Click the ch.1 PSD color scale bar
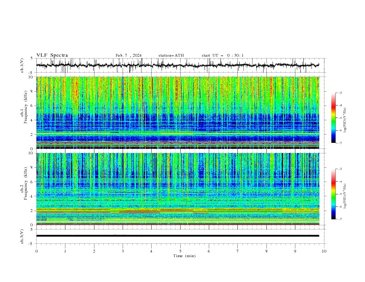365x282 pixels. 333,118
